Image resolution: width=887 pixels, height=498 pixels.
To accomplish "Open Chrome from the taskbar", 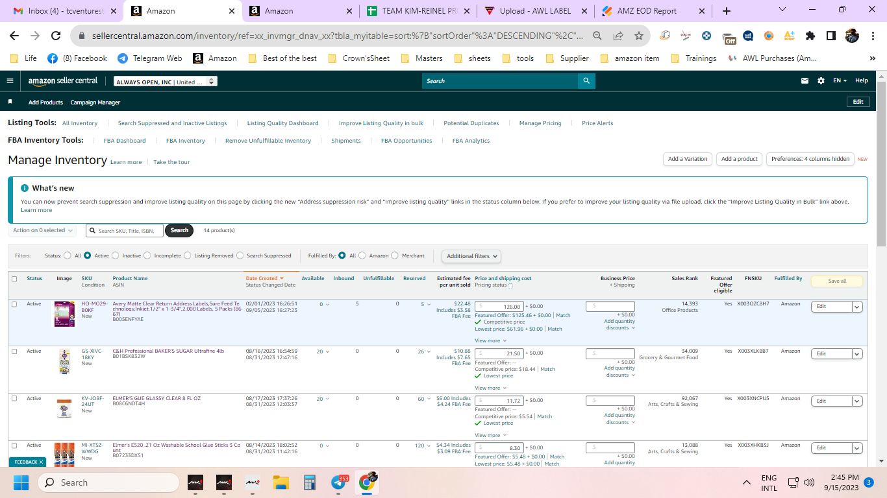I will click(x=368, y=482).
